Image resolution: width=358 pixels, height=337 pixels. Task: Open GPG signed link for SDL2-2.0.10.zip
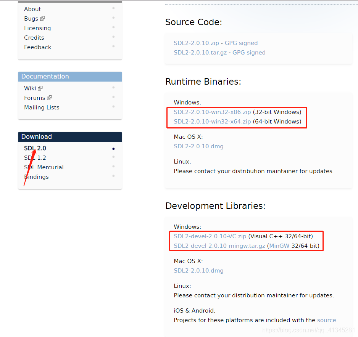[241, 43]
